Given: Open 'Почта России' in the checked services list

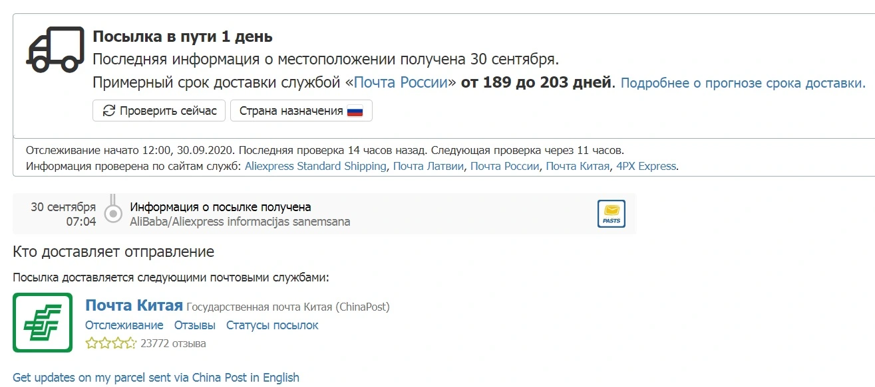Looking at the screenshot, I should 505,166.
